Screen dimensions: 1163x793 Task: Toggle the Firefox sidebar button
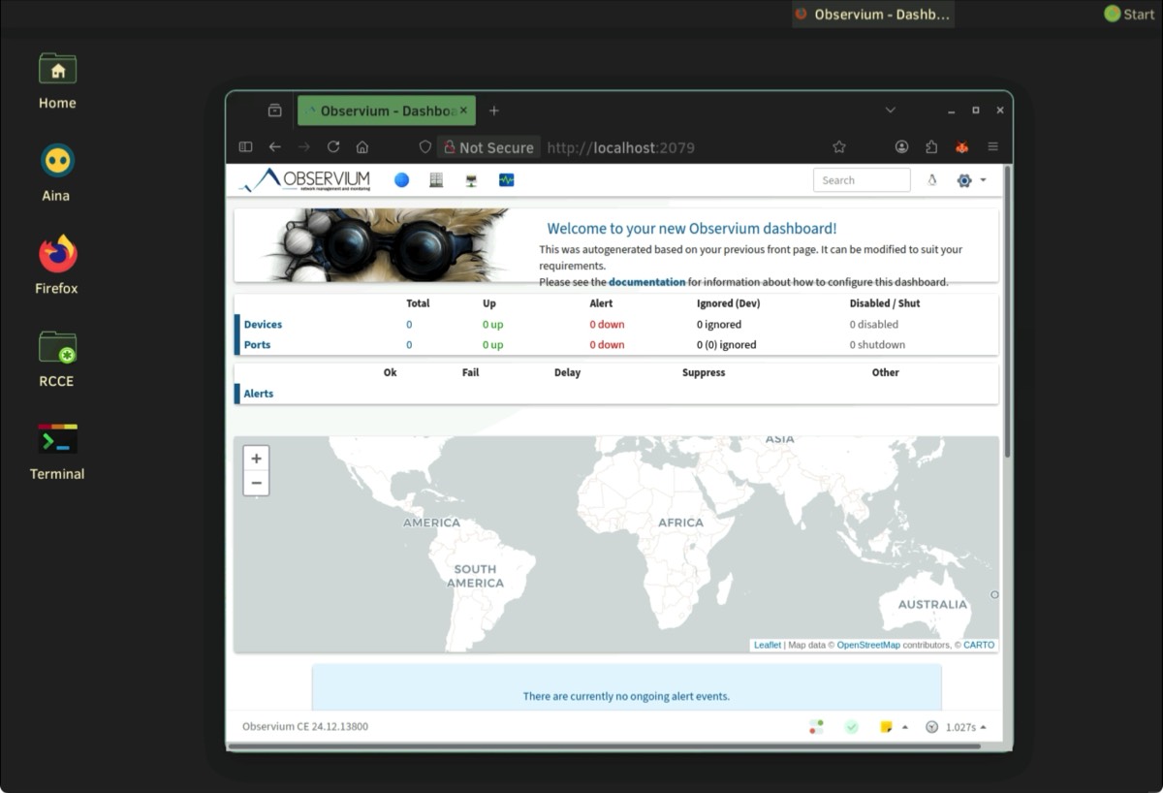(245, 147)
